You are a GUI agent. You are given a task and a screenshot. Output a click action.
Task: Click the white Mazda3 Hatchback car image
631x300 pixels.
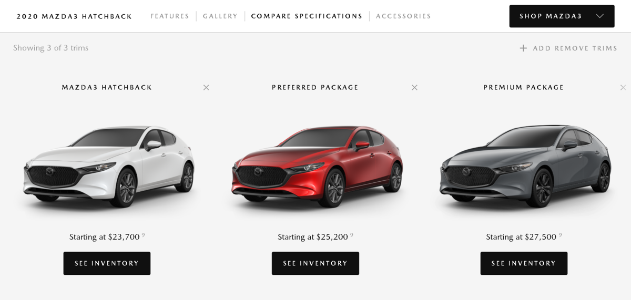click(109, 166)
